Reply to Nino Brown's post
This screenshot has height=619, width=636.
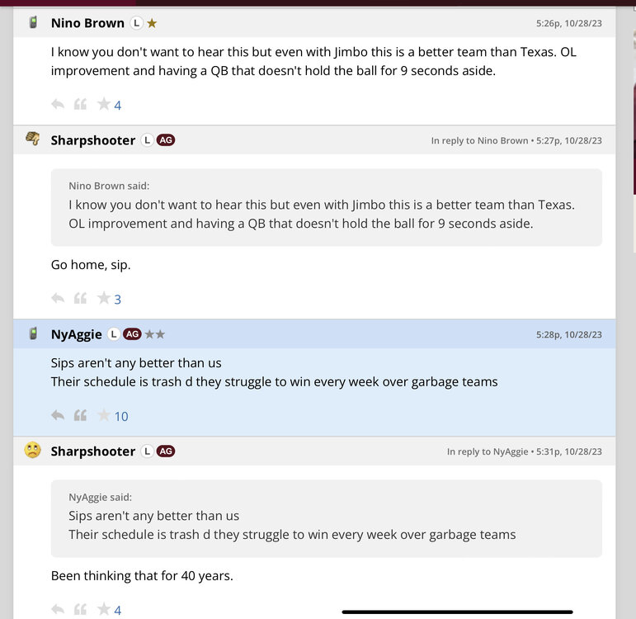point(58,104)
